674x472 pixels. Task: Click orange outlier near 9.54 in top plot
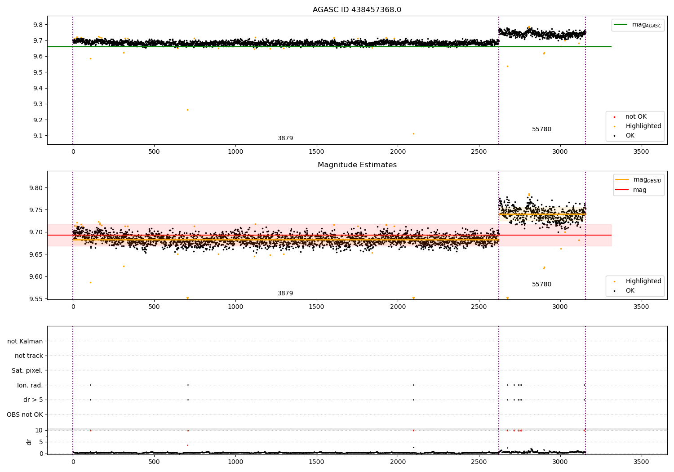point(507,66)
